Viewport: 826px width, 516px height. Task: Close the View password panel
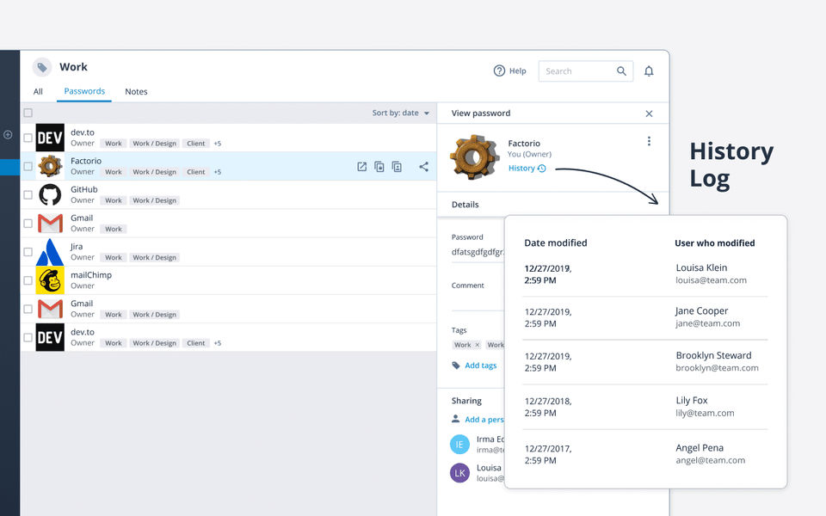[649, 114]
